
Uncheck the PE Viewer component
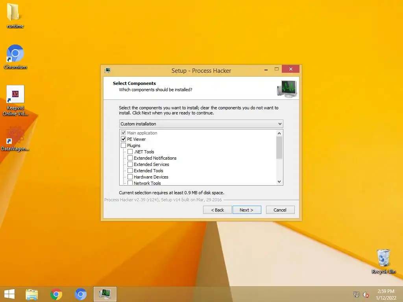coord(123,139)
